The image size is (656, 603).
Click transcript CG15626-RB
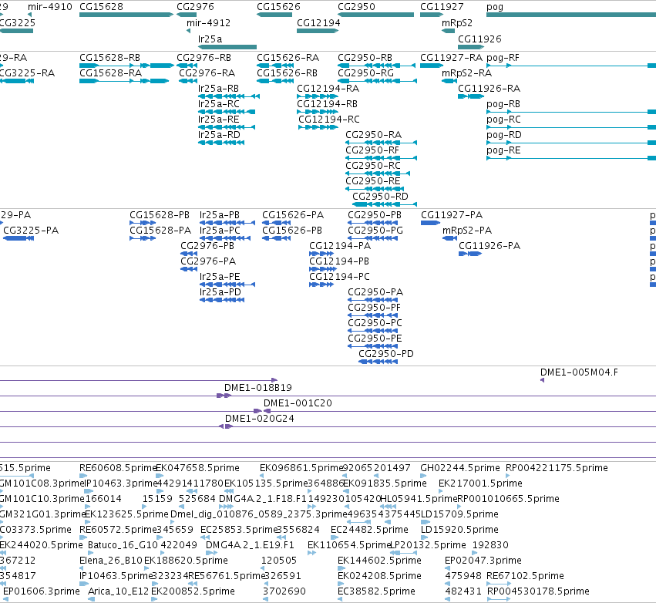point(275,81)
